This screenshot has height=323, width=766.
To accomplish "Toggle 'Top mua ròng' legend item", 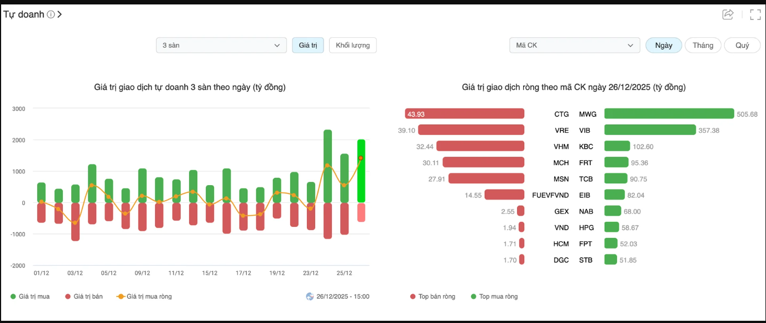I will 494,296.
